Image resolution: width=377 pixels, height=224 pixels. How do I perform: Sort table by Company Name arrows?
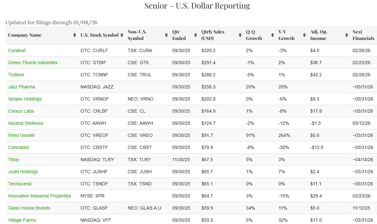coord(74,35)
